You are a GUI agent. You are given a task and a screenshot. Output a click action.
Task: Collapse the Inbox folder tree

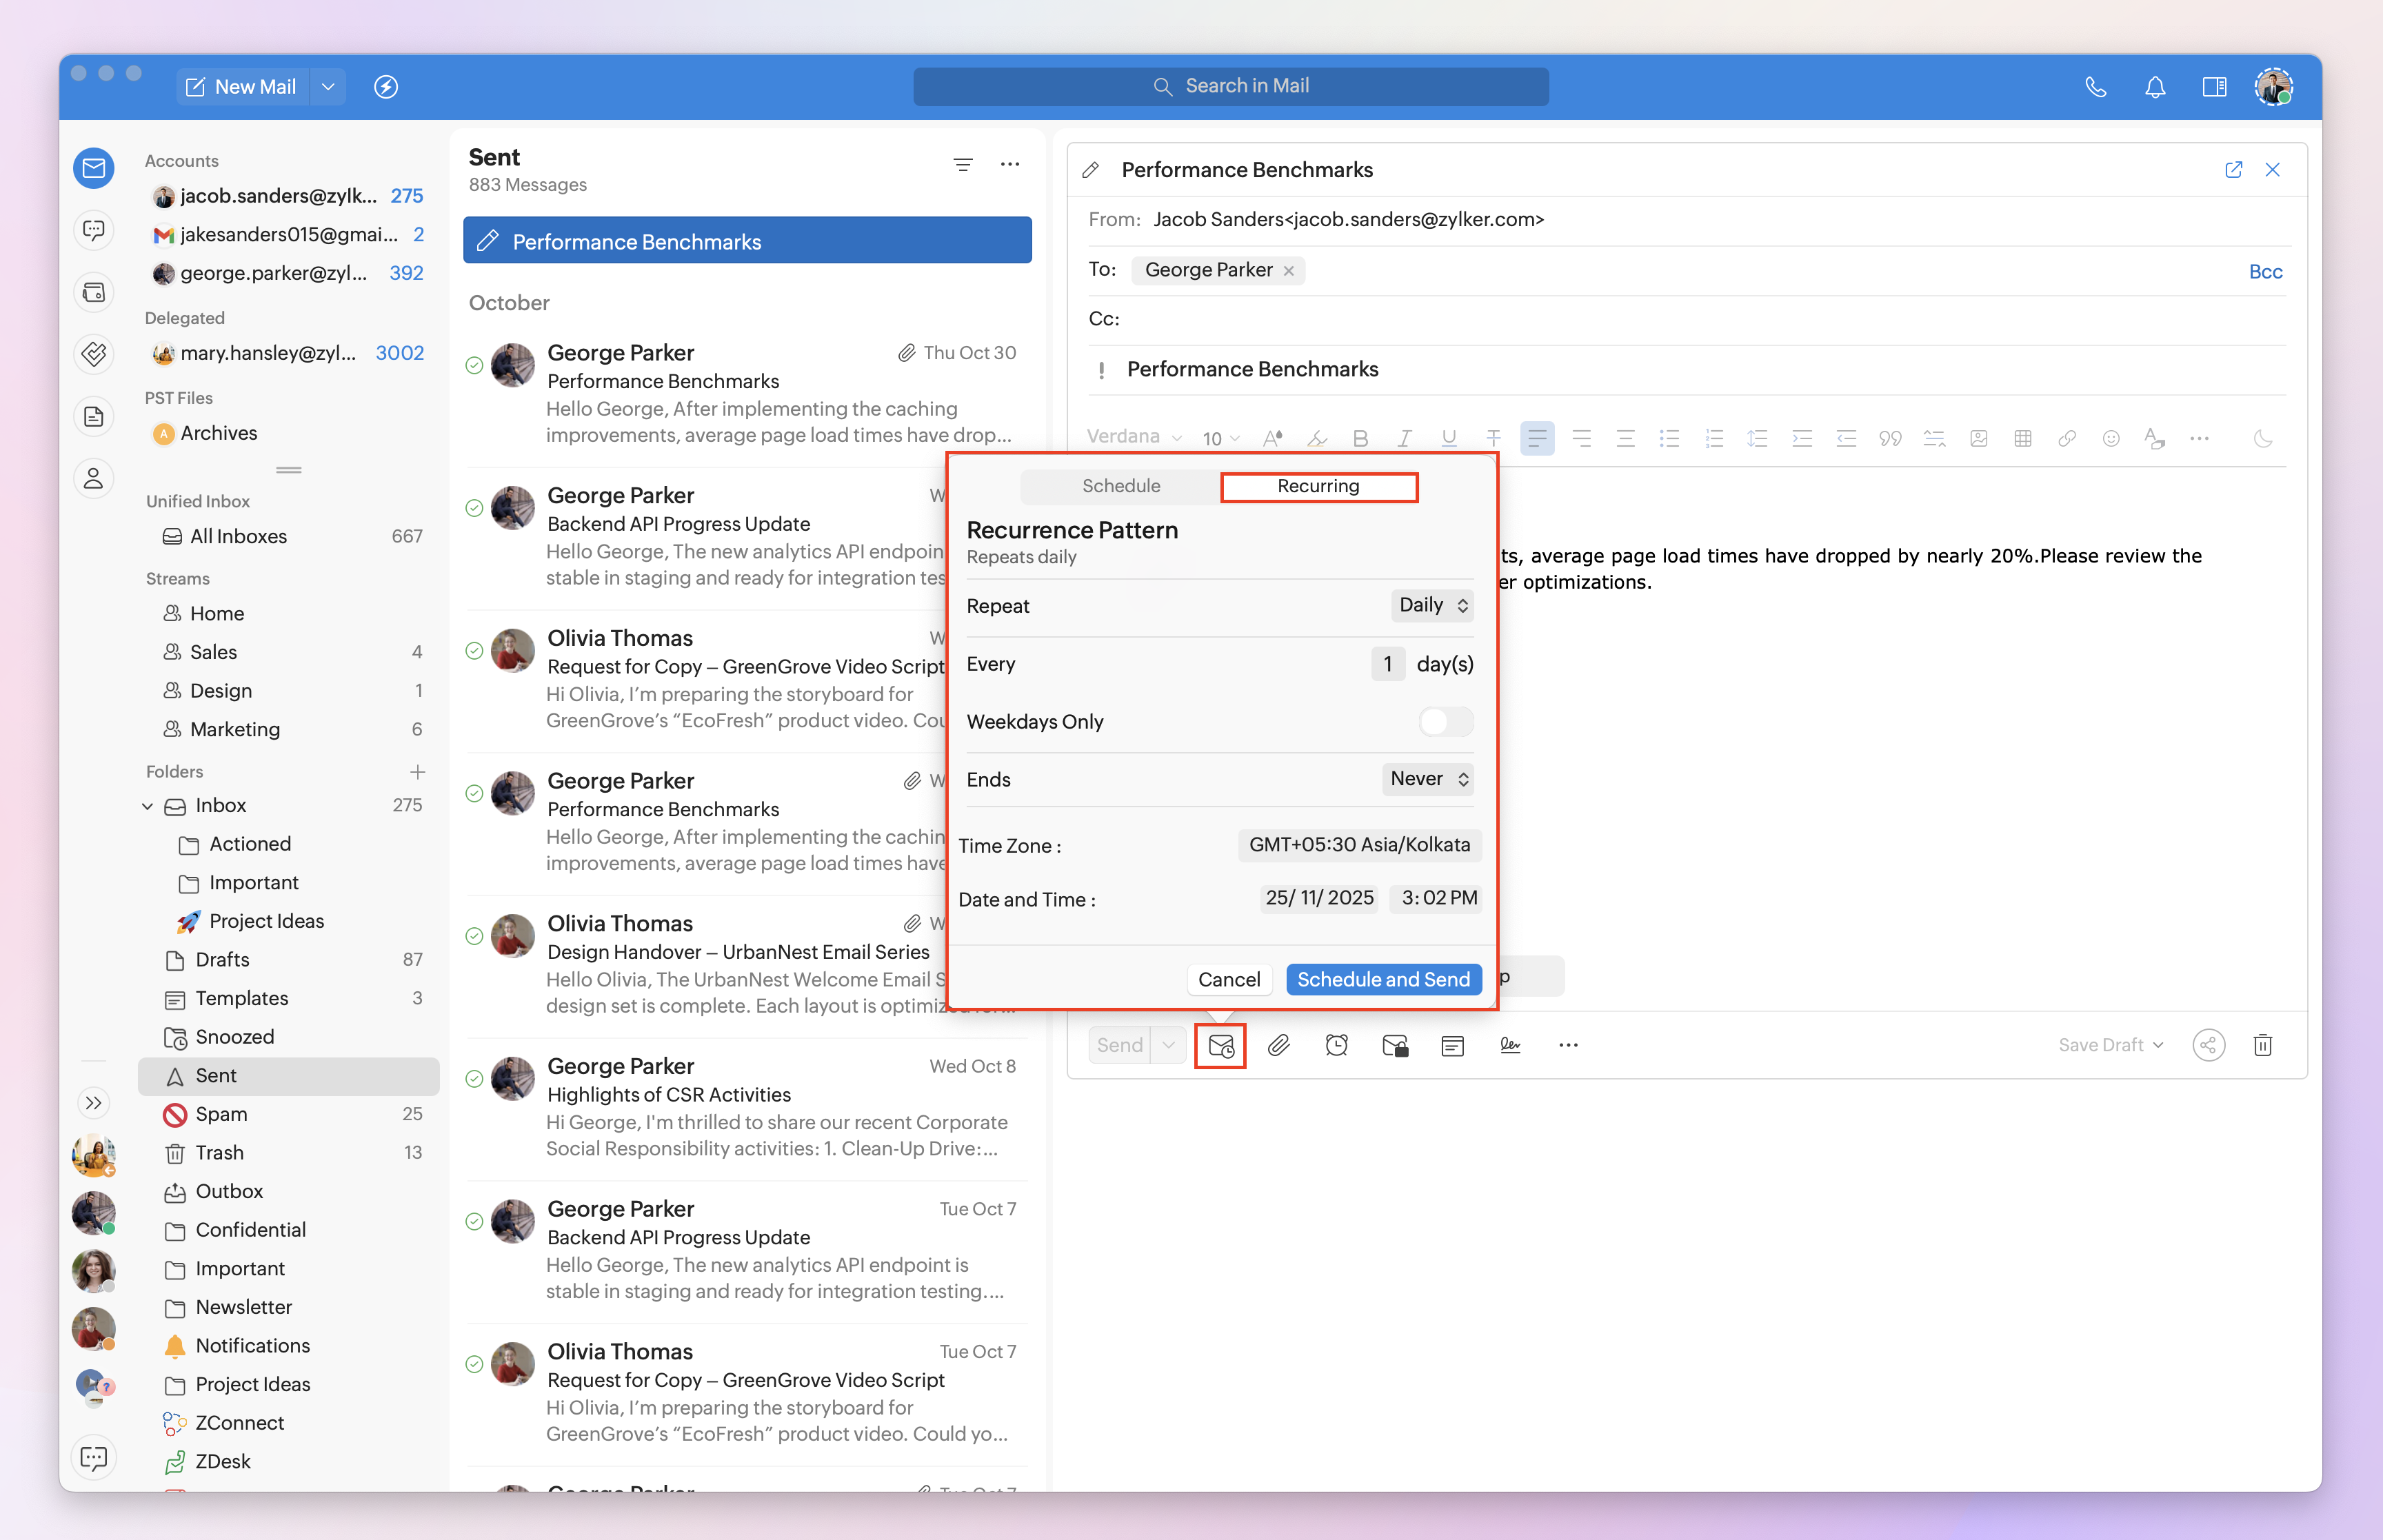tap(148, 806)
